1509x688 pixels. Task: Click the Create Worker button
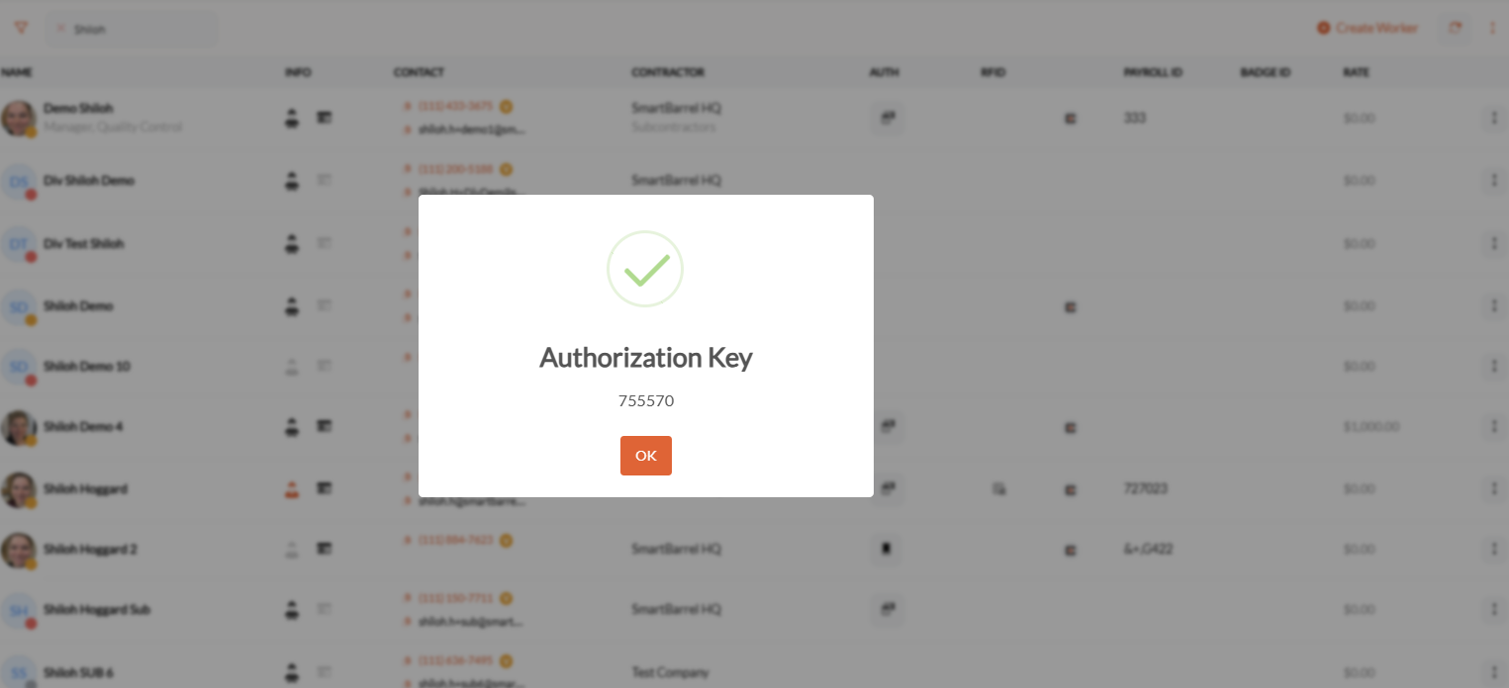(1368, 28)
